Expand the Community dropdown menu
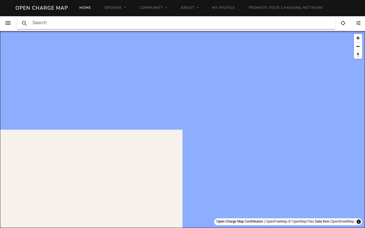 (x=153, y=8)
